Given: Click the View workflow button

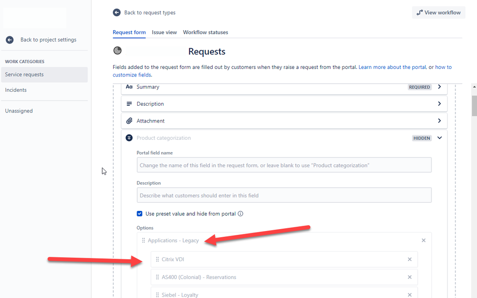Looking at the screenshot, I should tap(438, 12).
